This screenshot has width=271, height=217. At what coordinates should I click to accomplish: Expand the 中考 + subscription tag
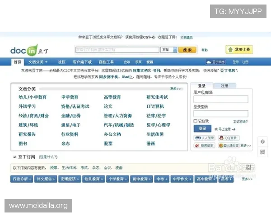[x=162, y=179]
